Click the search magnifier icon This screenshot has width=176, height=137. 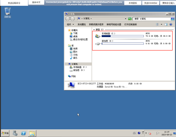pyautogui.click(x=173, y=19)
